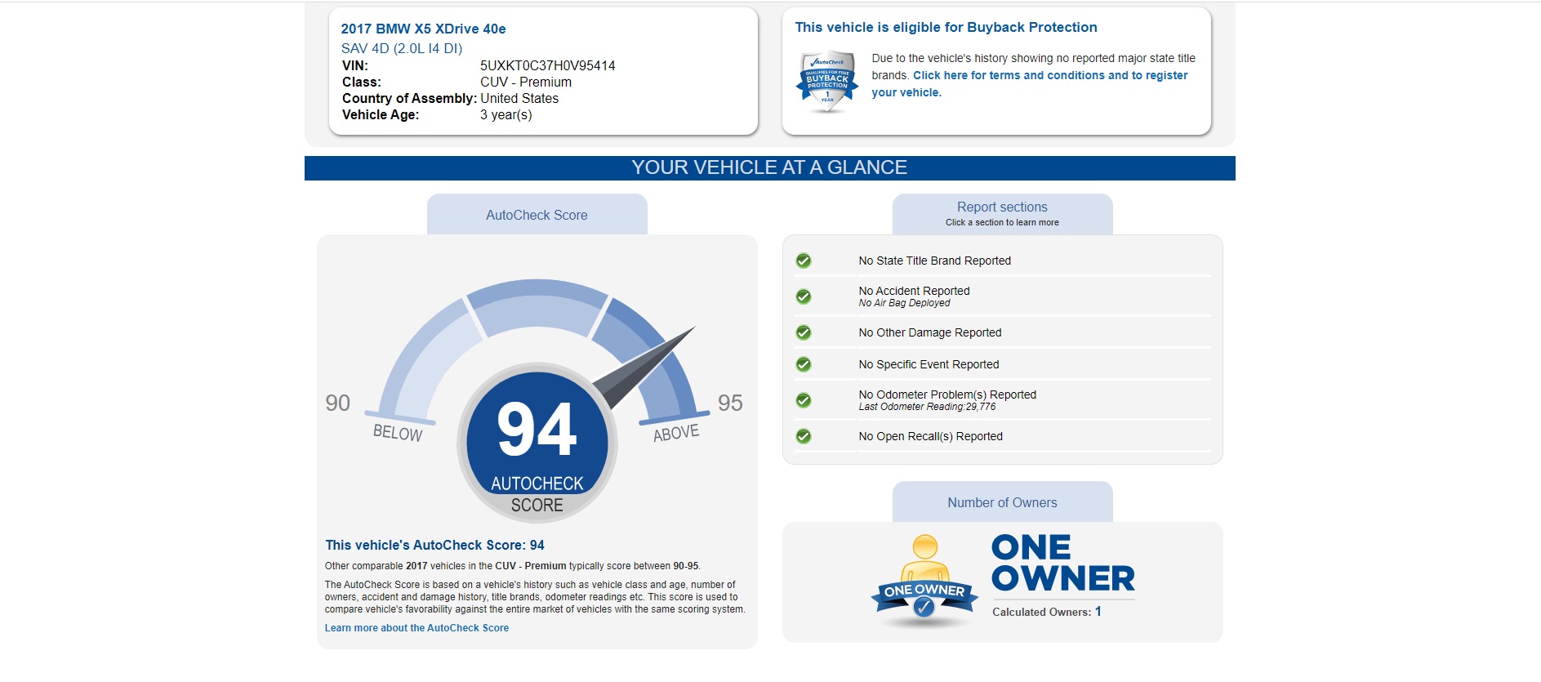Follow Learn more about the AutoCheck Score

click(x=416, y=628)
